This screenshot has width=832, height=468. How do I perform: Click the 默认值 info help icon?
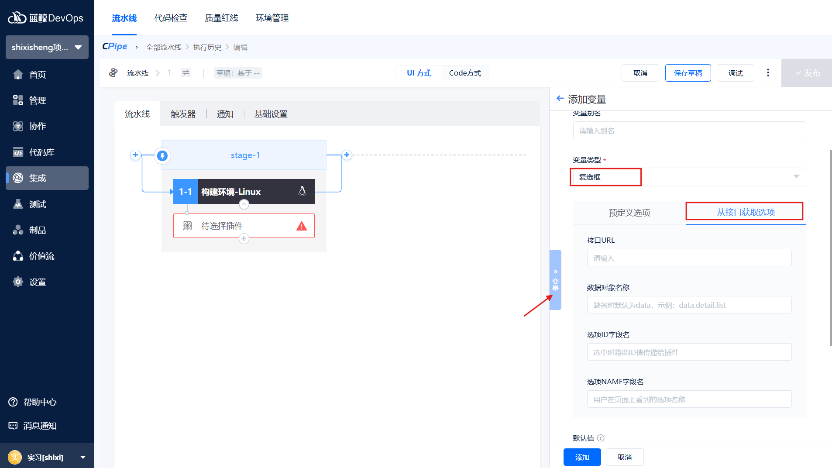tap(601, 438)
